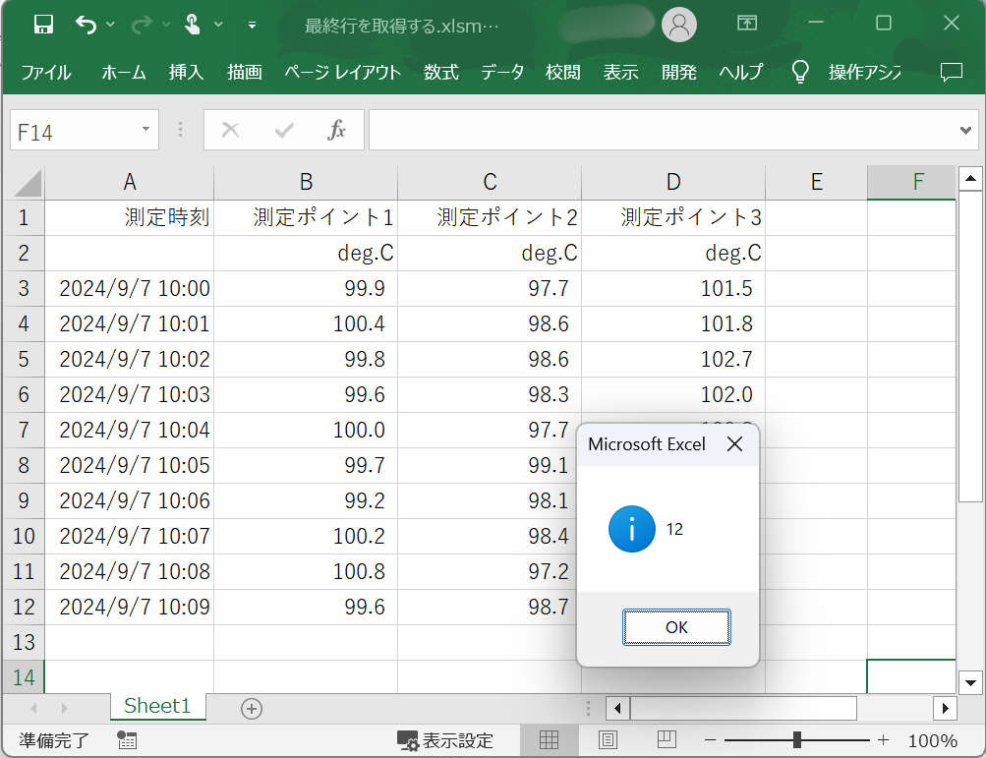Image resolution: width=986 pixels, height=758 pixels.
Task: Click vertical scrollbar up arrow
Action: coord(970,179)
